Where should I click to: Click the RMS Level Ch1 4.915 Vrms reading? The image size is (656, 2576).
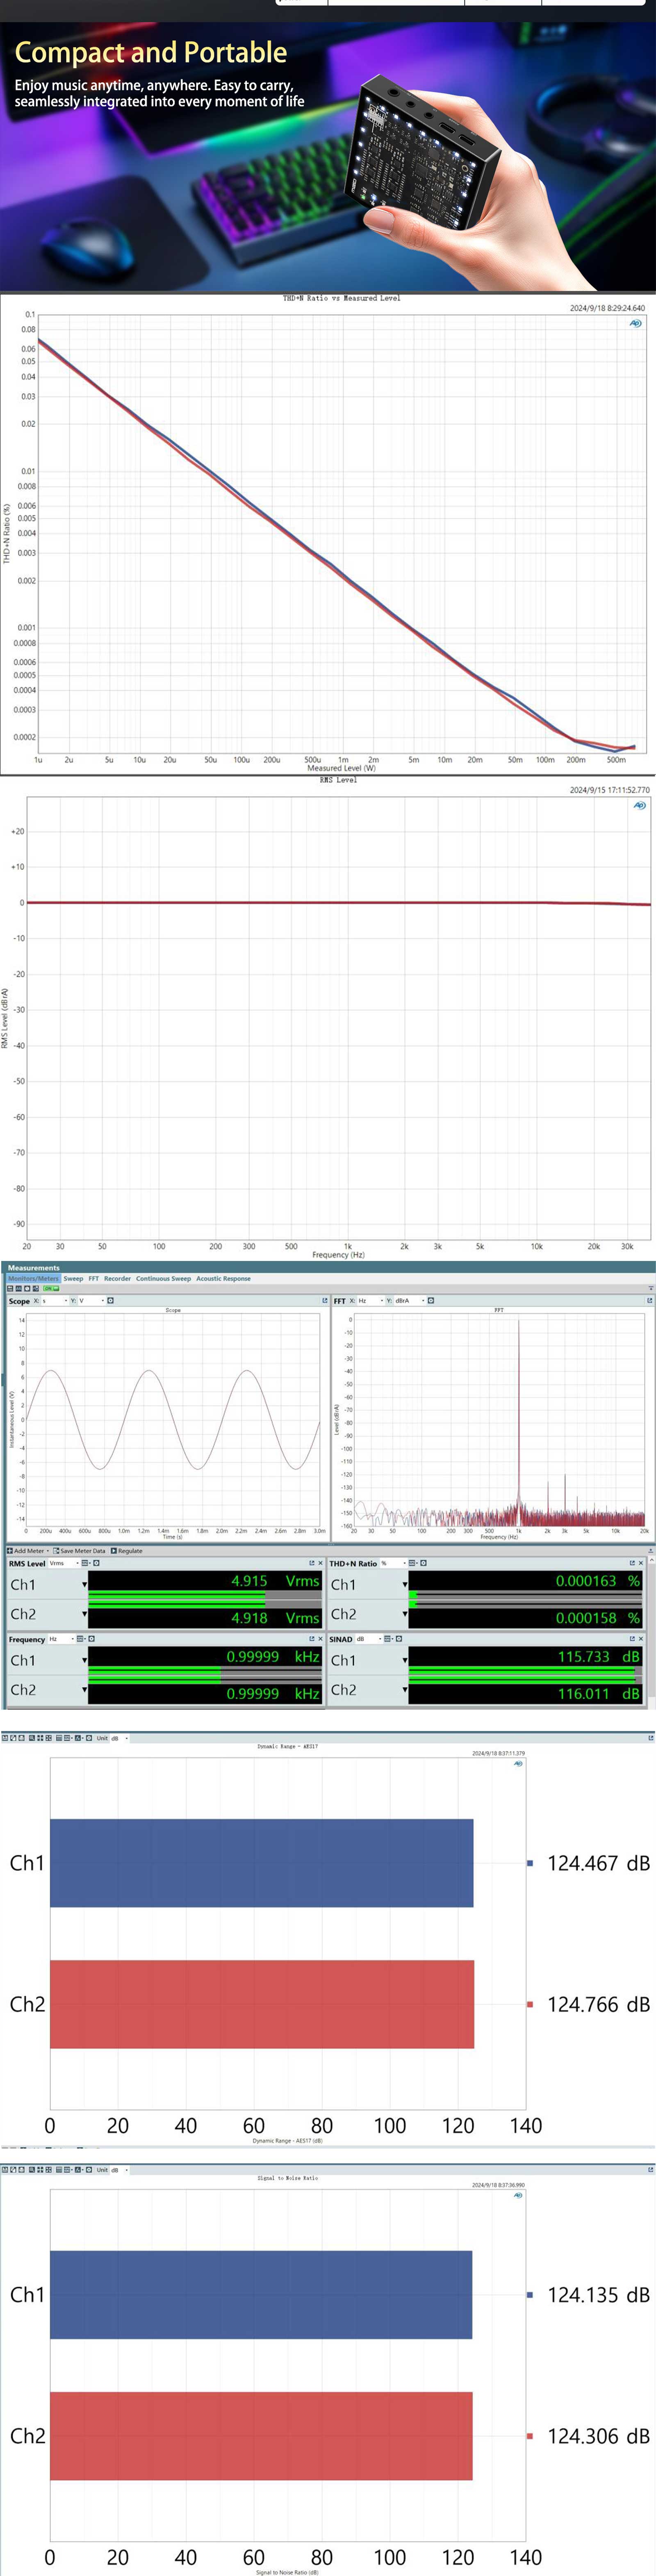coord(275,1581)
